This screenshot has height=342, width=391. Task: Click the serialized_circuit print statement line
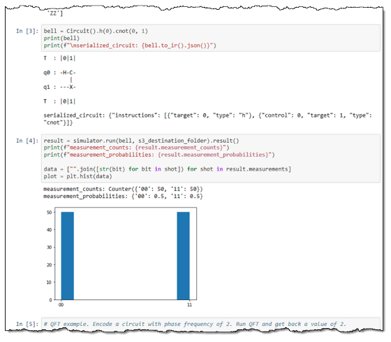[x=130, y=45]
